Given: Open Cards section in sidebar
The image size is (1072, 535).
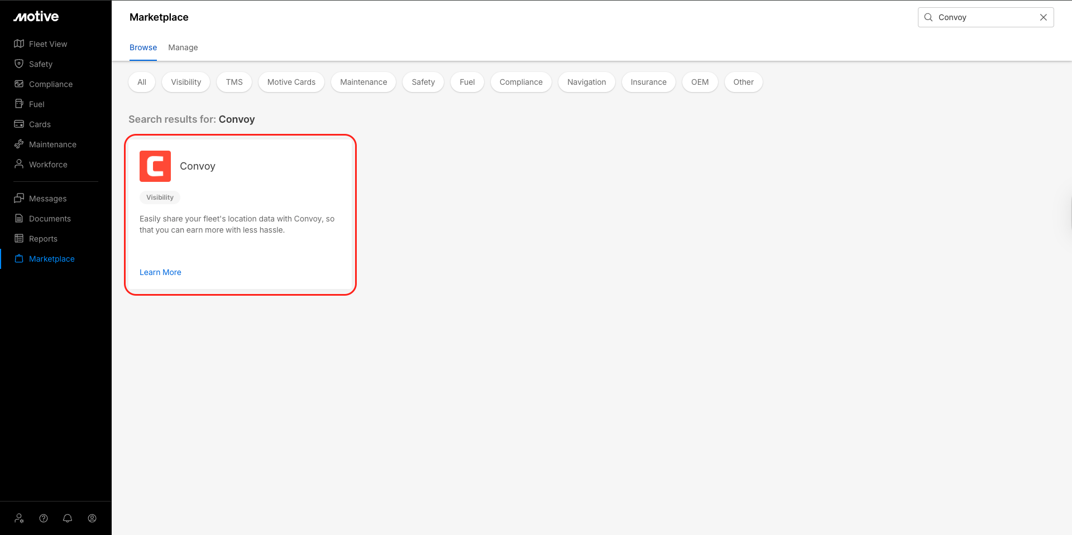Looking at the screenshot, I should (x=40, y=124).
